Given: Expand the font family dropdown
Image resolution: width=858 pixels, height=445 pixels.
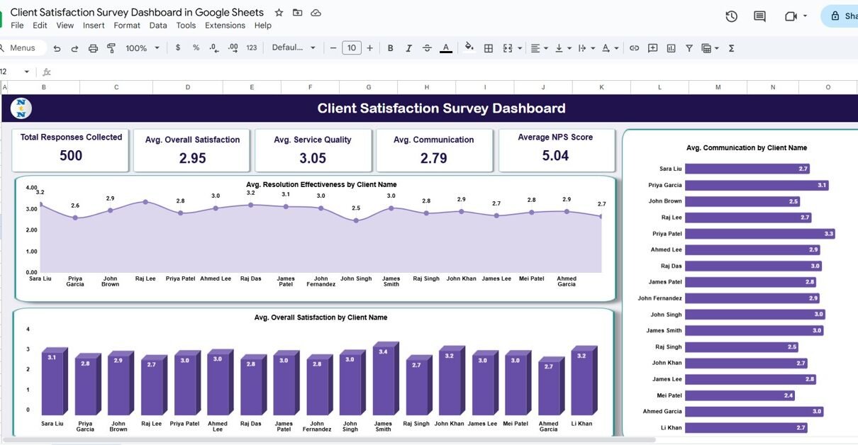Looking at the screenshot, I should [x=294, y=48].
